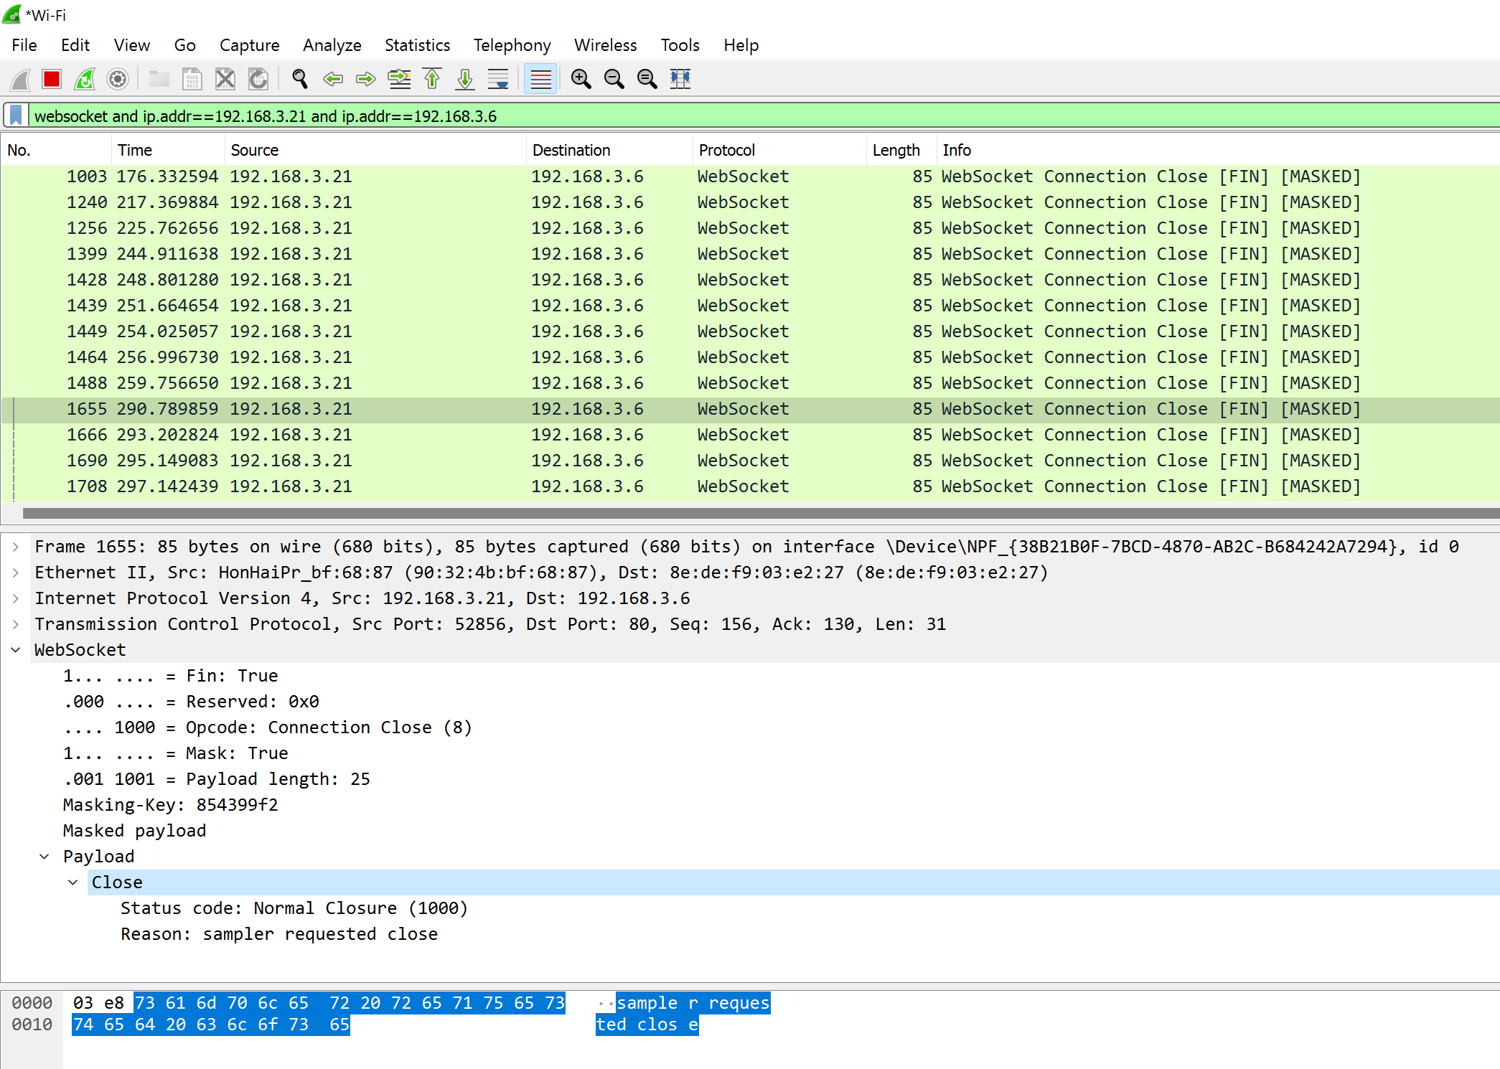This screenshot has height=1069, width=1500.
Task: Go to the first packet
Action: pos(431,79)
